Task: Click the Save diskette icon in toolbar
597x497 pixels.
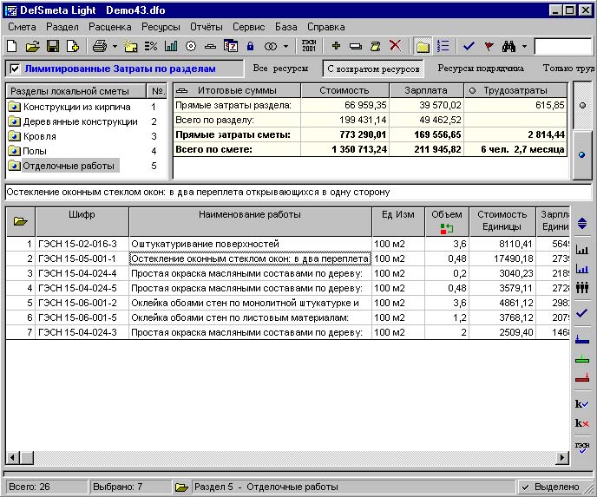Action: point(52,46)
